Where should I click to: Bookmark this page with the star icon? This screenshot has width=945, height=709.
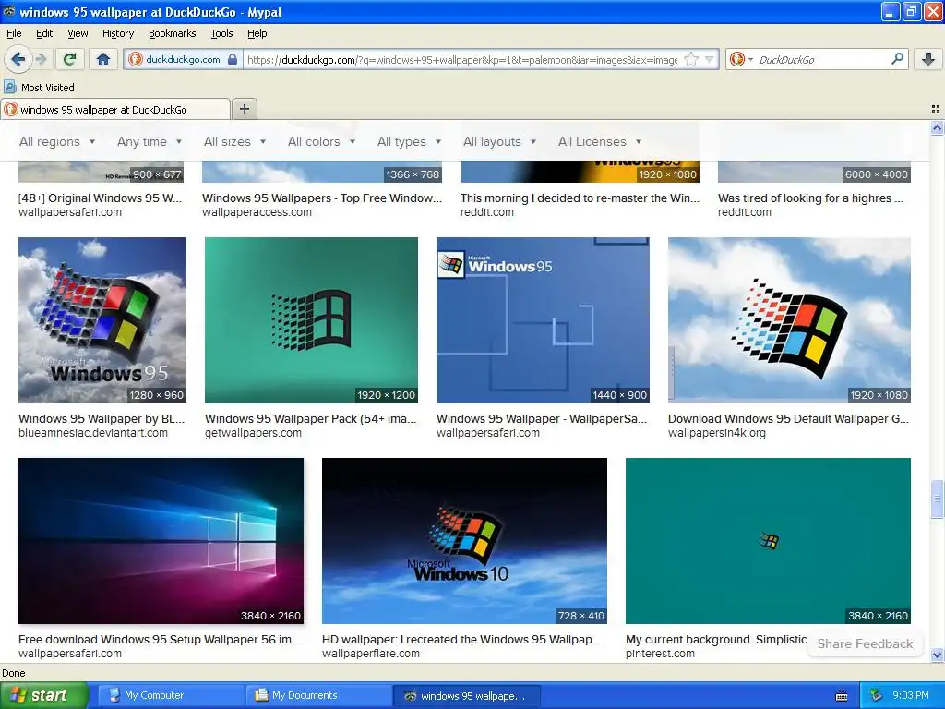point(692,59)
